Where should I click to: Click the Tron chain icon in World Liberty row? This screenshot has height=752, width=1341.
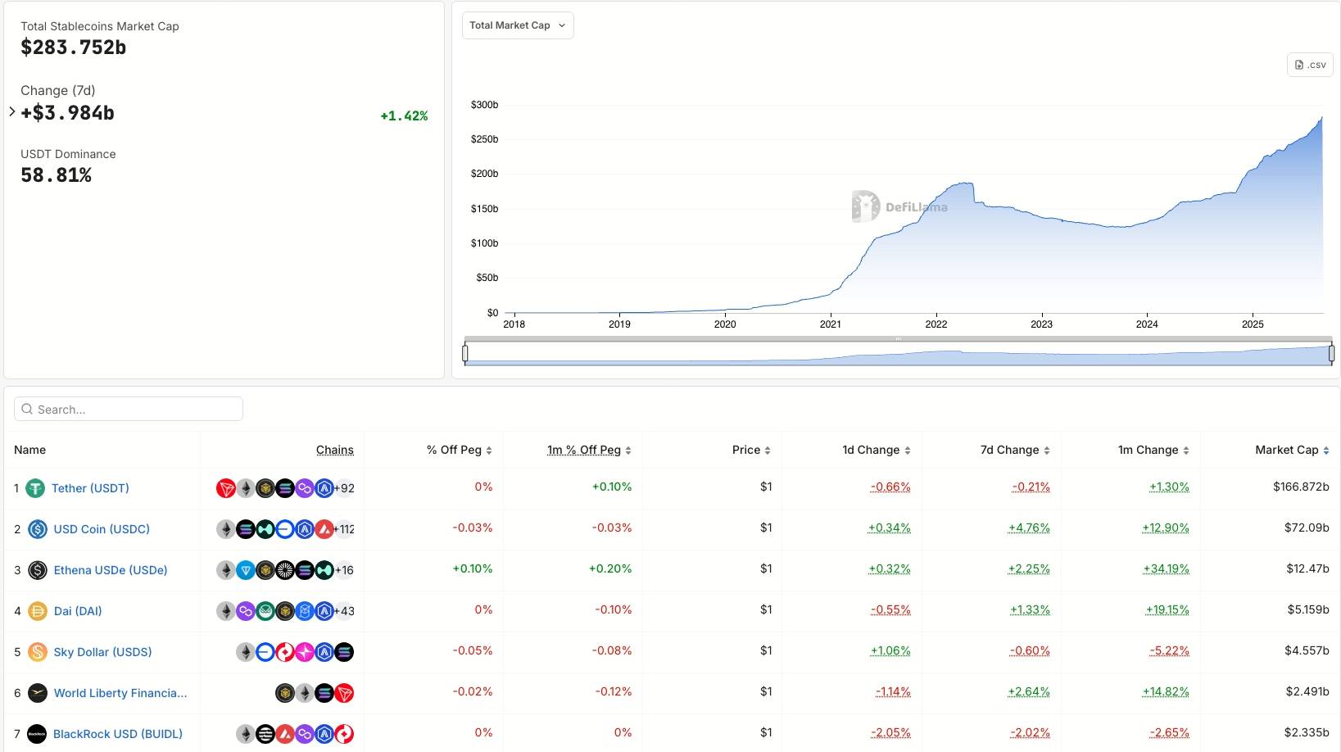[x=344, y=693]
